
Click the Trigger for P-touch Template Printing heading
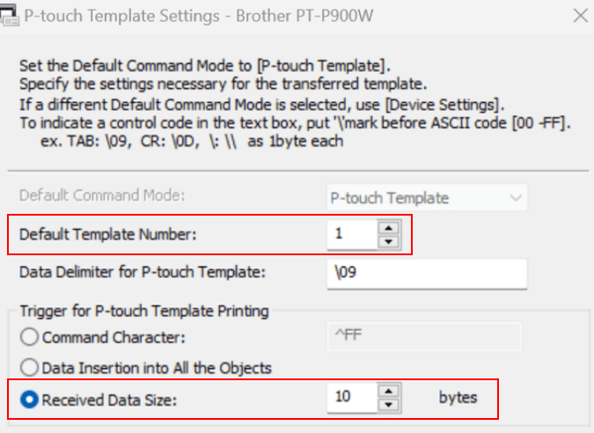143,310
